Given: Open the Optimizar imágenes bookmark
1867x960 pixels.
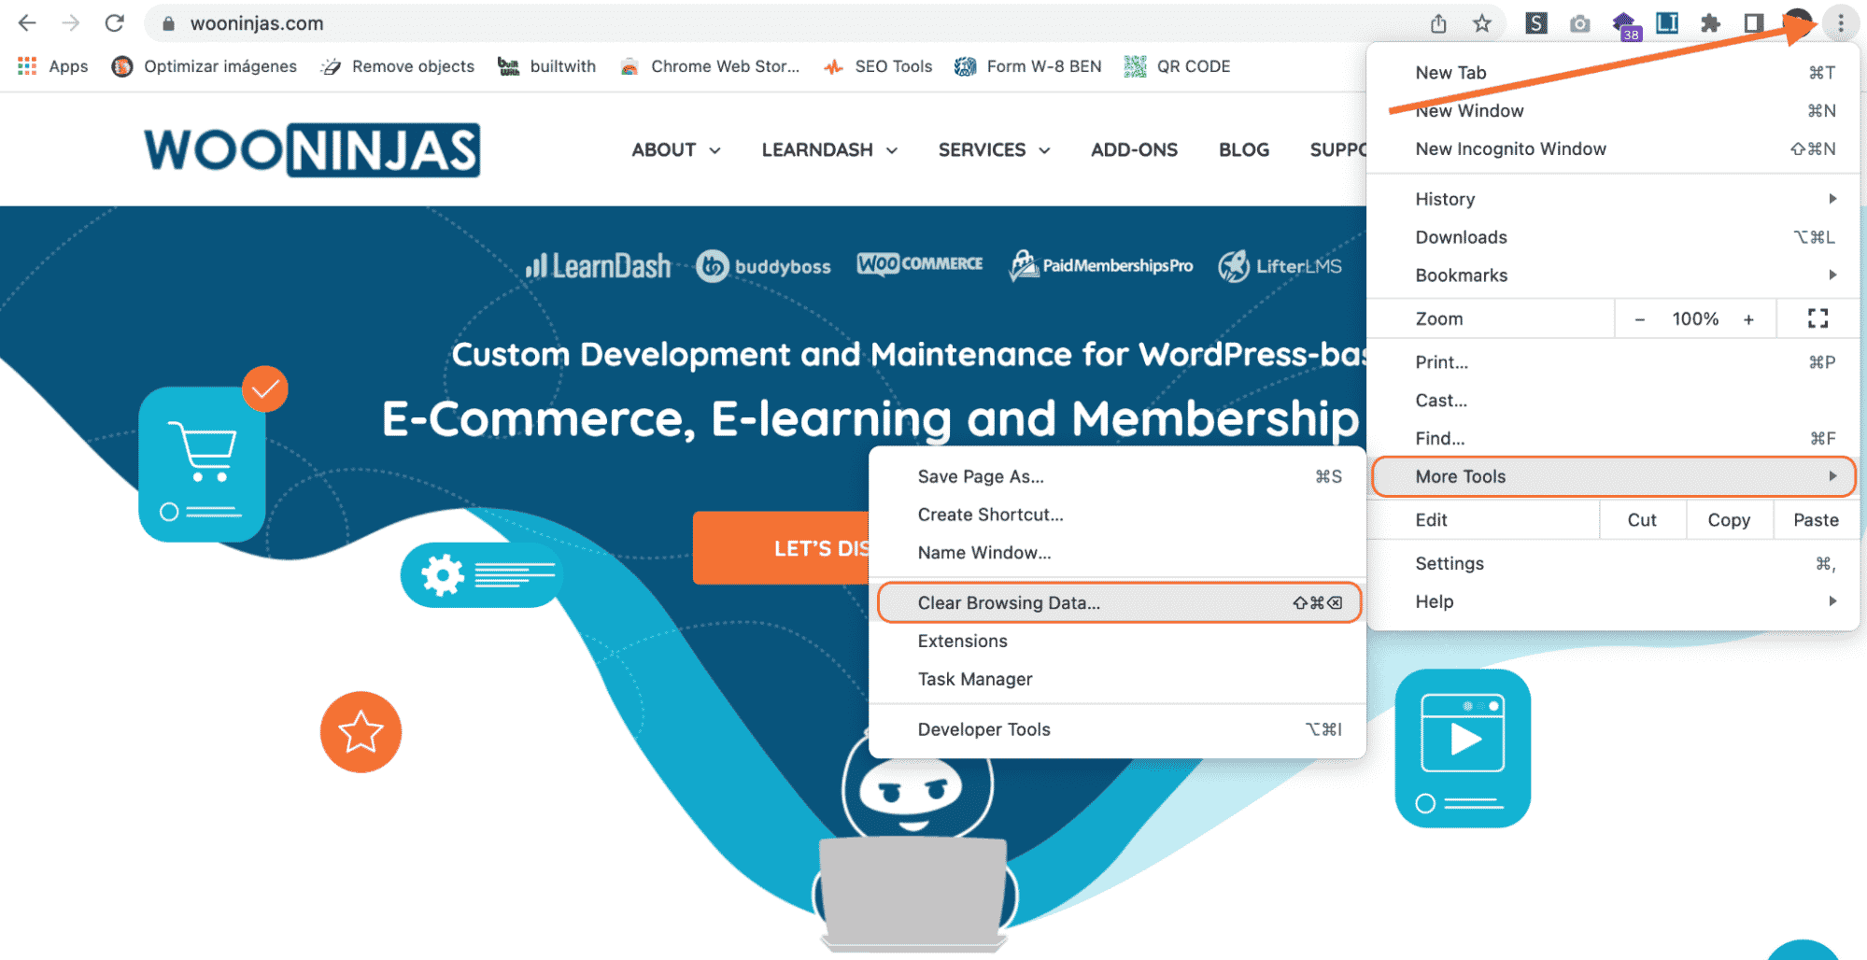Looking at the screenshot, I should [x=205, y=66].
